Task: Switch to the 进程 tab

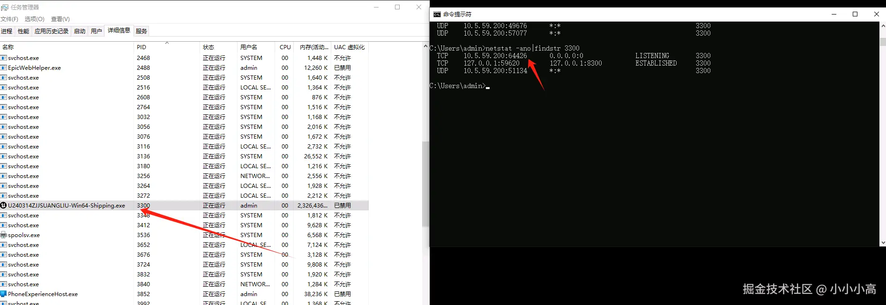Action: point(7,31)
